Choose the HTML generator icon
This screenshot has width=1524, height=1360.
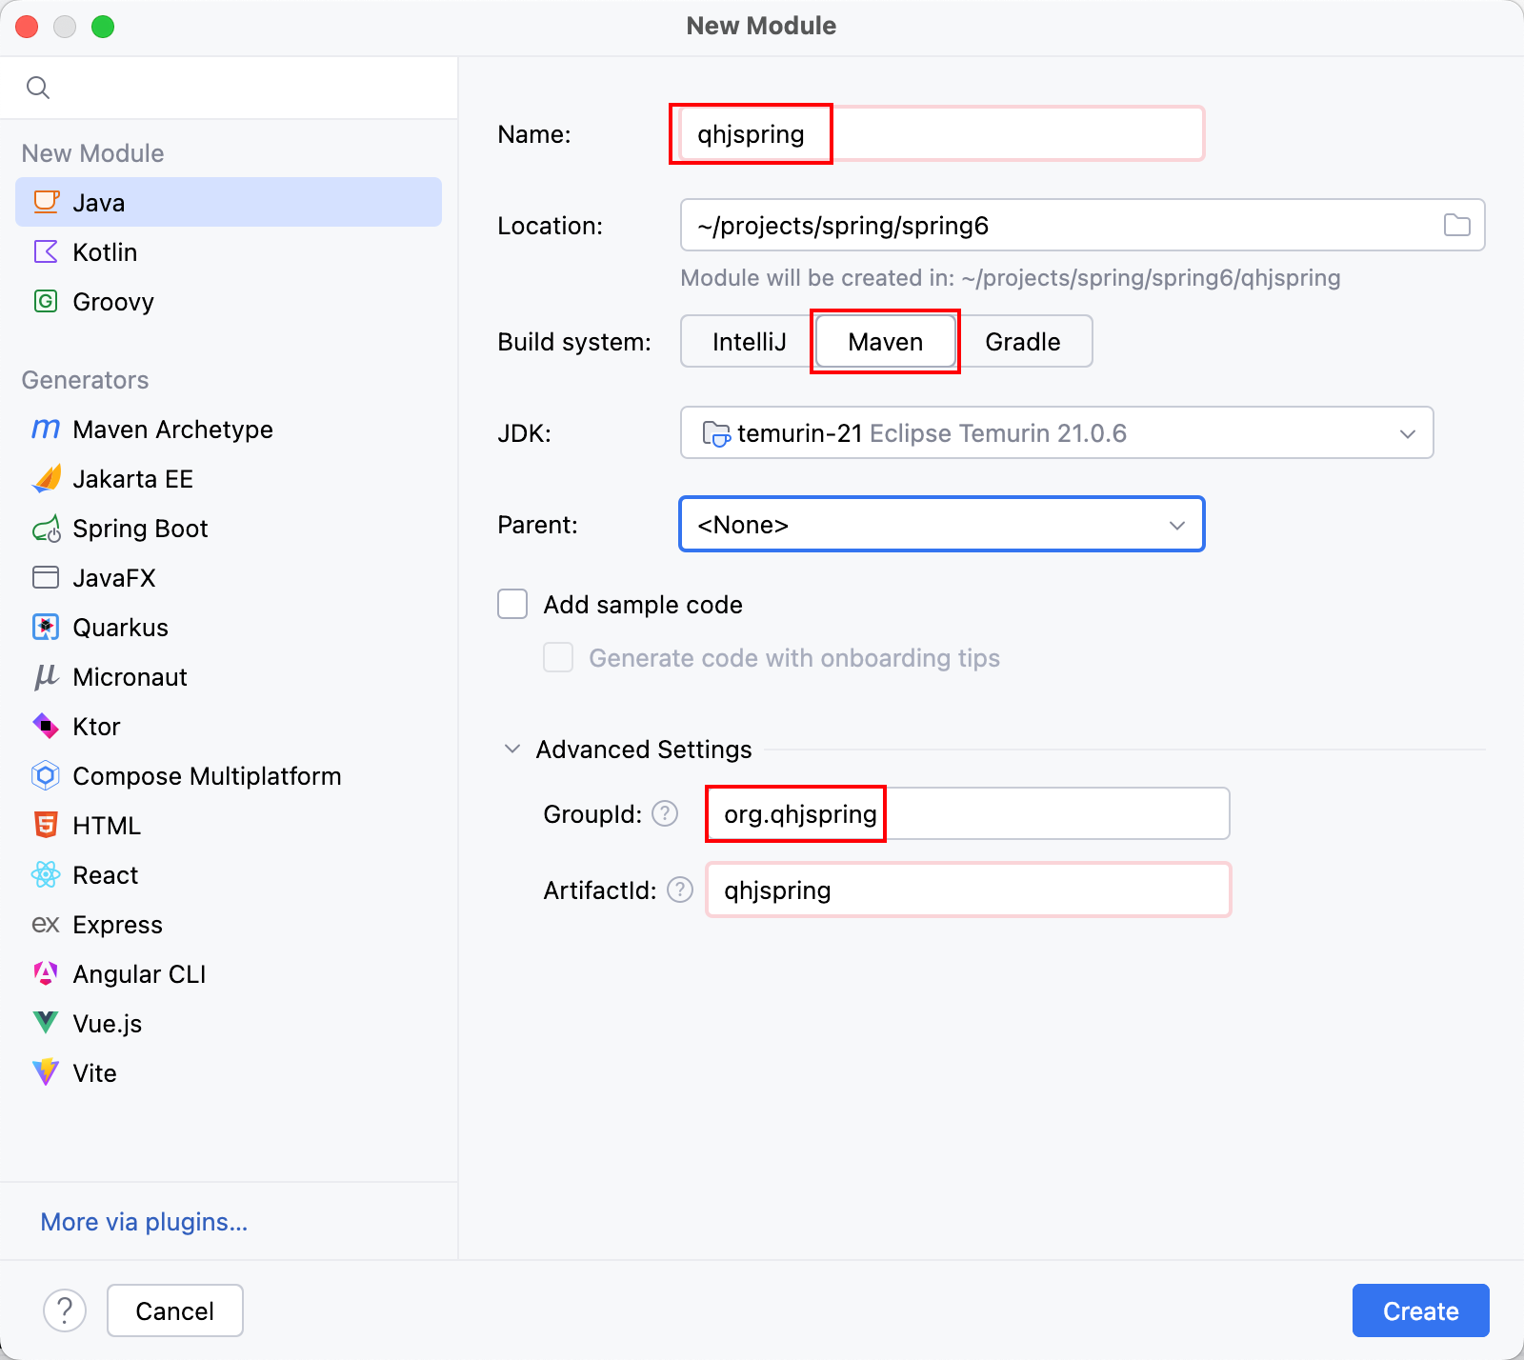pos(46,825)
